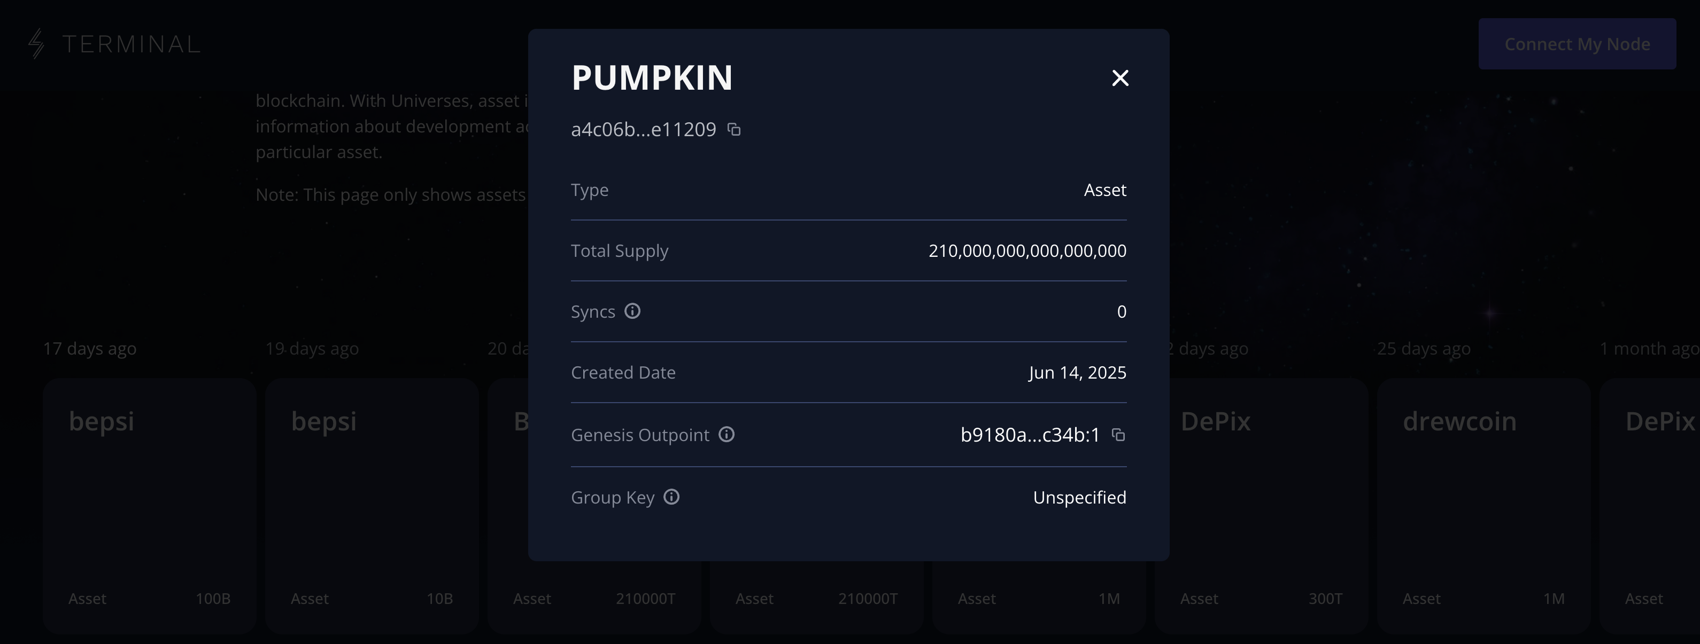Show info tooltip for Genesis Outpoint

point(726,434)
